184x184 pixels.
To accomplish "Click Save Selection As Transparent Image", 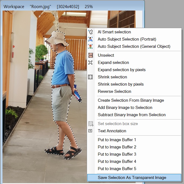I will 134,178.
